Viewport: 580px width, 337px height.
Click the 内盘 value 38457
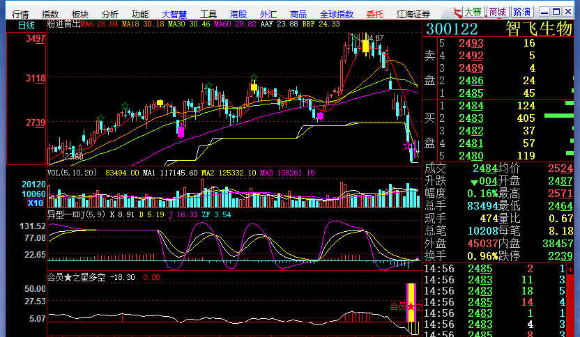point(558,244)
